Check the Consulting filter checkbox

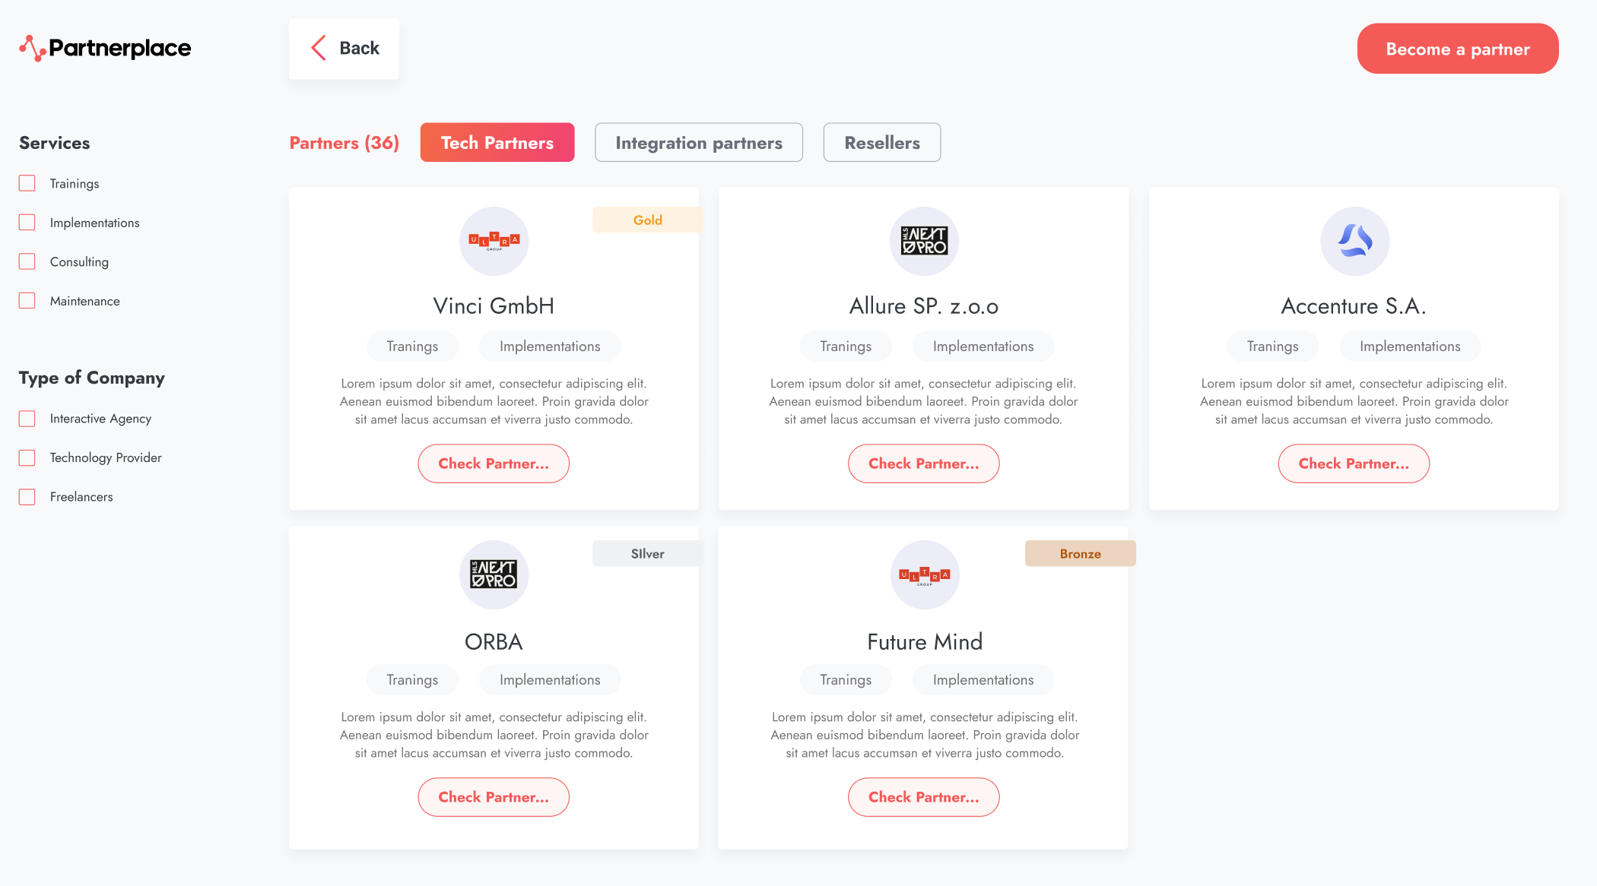(27, 261)
